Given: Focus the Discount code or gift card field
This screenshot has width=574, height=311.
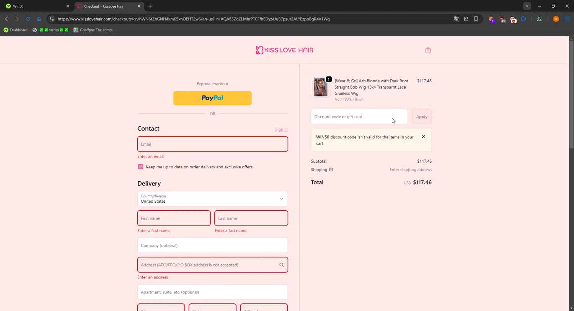Looking at the screenshot, I should [359, 117].
